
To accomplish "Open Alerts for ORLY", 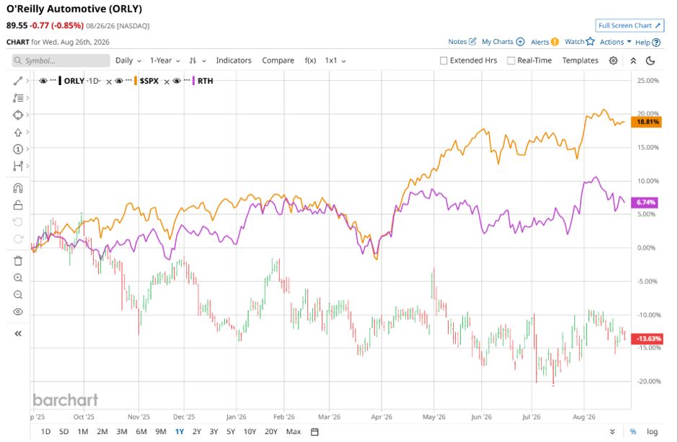I will [545, 42].
